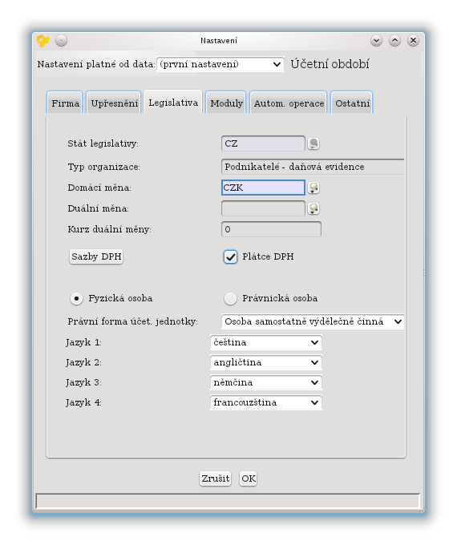Select the Právnická osoba radio button
The height and width of the screenshot is (545, 457).
coord(230,299)
